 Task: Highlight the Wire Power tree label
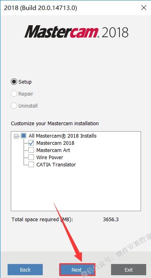point(50,157)
